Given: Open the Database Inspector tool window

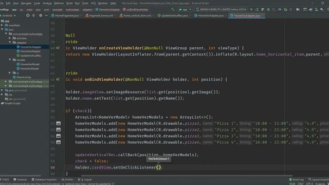Looking at the screenshot, I should pyautogui.click(x=44, y=179).
